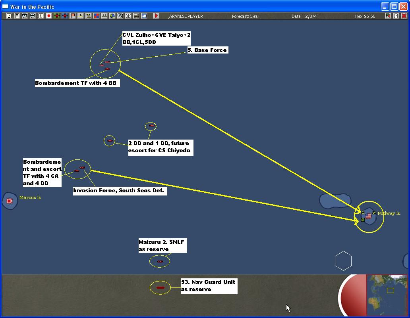
Task: Click the striped grid toolbar icon
Action: (x=136, y=16)
